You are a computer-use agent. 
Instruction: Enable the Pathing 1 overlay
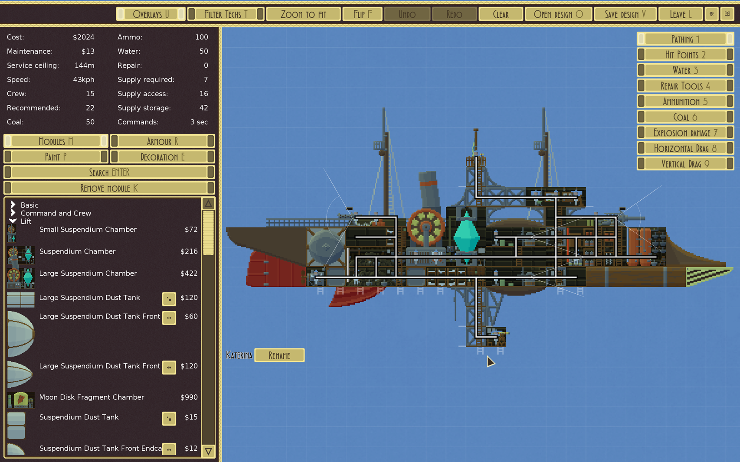click(685, 39)
